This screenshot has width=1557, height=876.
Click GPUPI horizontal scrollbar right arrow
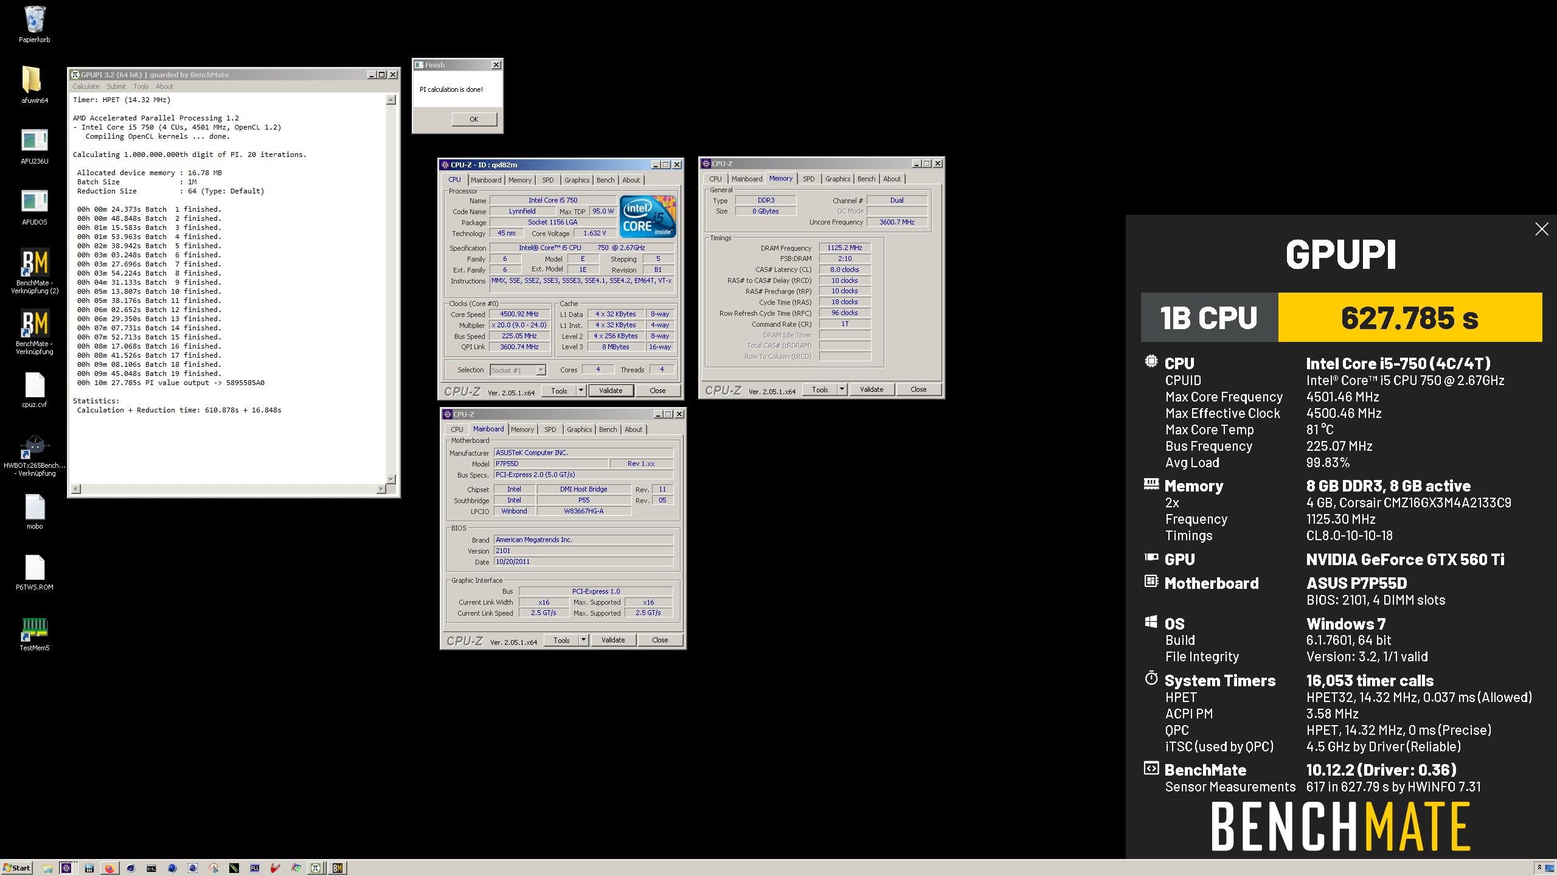click(381, 488)
